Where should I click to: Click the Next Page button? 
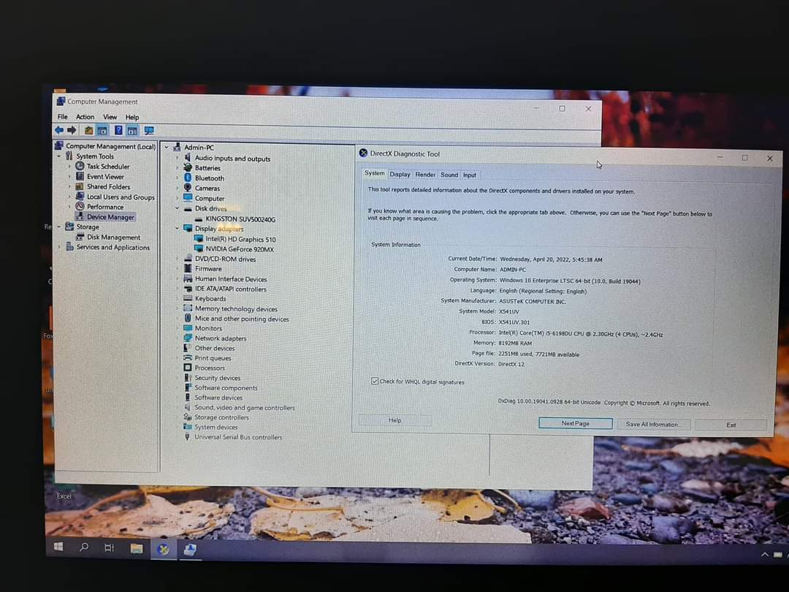click(x=575, y=424)
